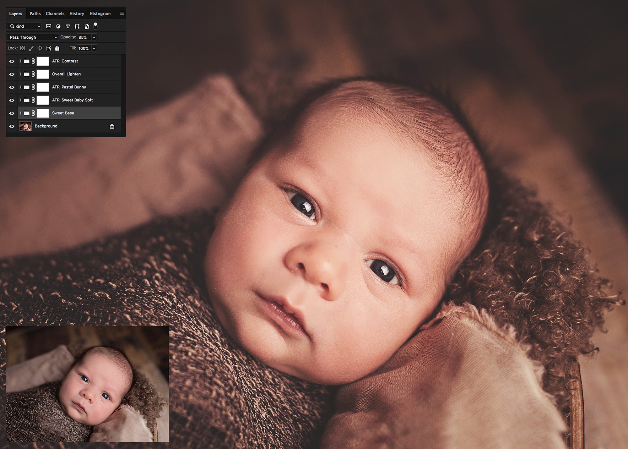Click lock transparent pixels icon
The image size is (628, 449).
[22, 48]
